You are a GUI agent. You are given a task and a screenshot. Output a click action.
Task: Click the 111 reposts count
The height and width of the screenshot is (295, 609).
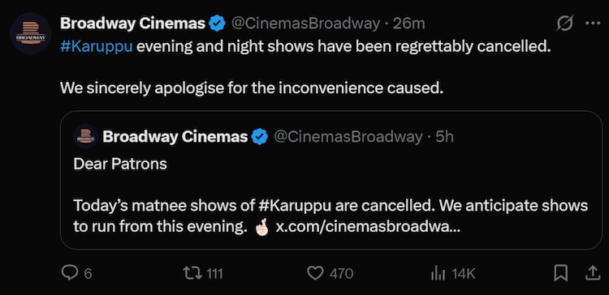pyautogui.click(x=214, y=274)
